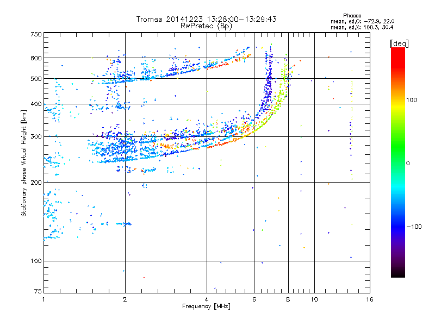The height and width of the screenshot is (326, 435).
Task: Click the plot title 'Tromsø 20141223 13:28:00-13:29:43'
Action: pyautogui.click(x=207, y=19)
